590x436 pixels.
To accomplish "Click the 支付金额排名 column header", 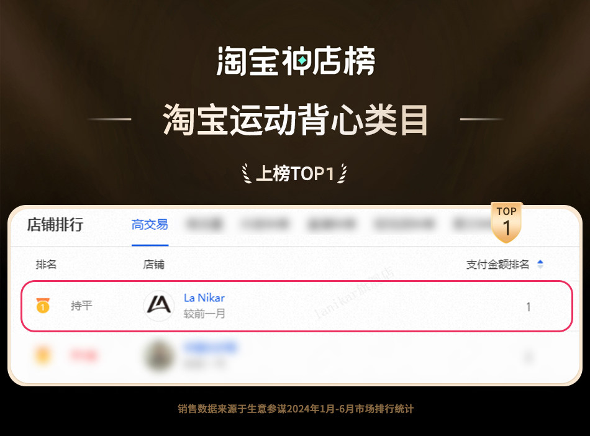I will (x=497, y=265).
